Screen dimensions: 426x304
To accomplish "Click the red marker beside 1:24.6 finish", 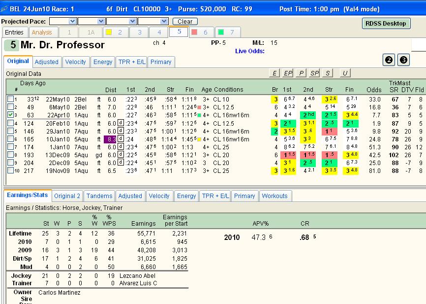I will [x=199, y=107].
